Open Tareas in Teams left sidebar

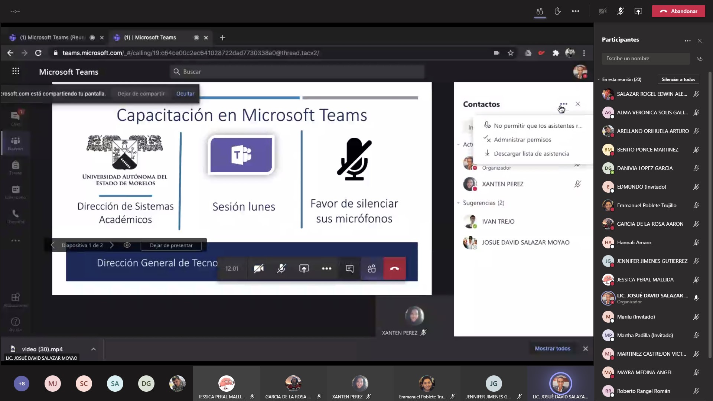click(15, 168)
